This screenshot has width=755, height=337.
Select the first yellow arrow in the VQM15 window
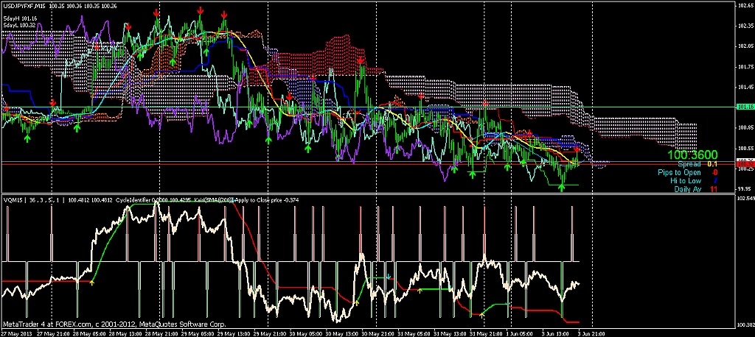click(x=92, y=282)
